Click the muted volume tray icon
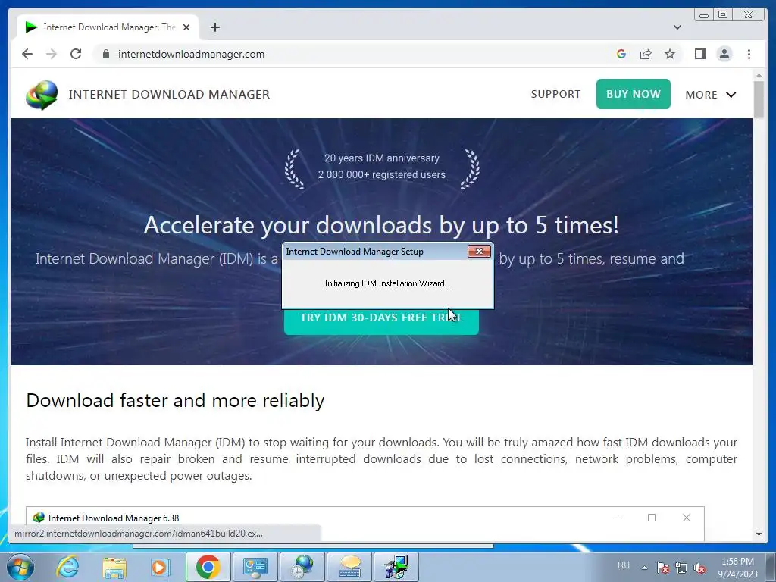This screenshot has height=582, width=776. point(699,568)
